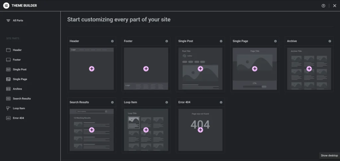Show info for the Archive card

(x=330, y=41)
